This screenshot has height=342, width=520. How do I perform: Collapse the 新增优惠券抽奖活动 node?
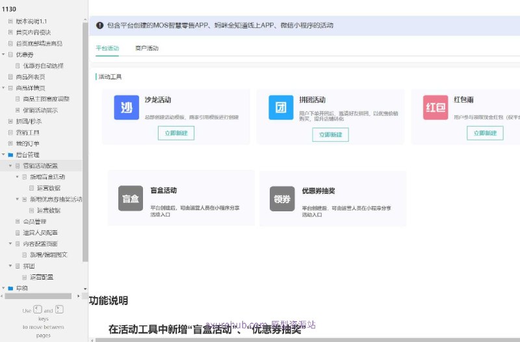click(x=18, y=199)
